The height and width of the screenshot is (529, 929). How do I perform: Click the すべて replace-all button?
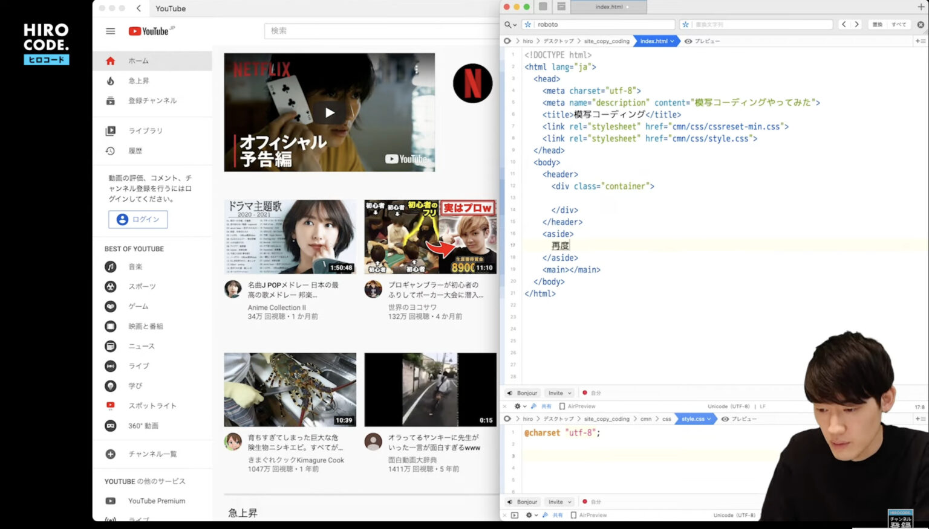click(899, 24)
